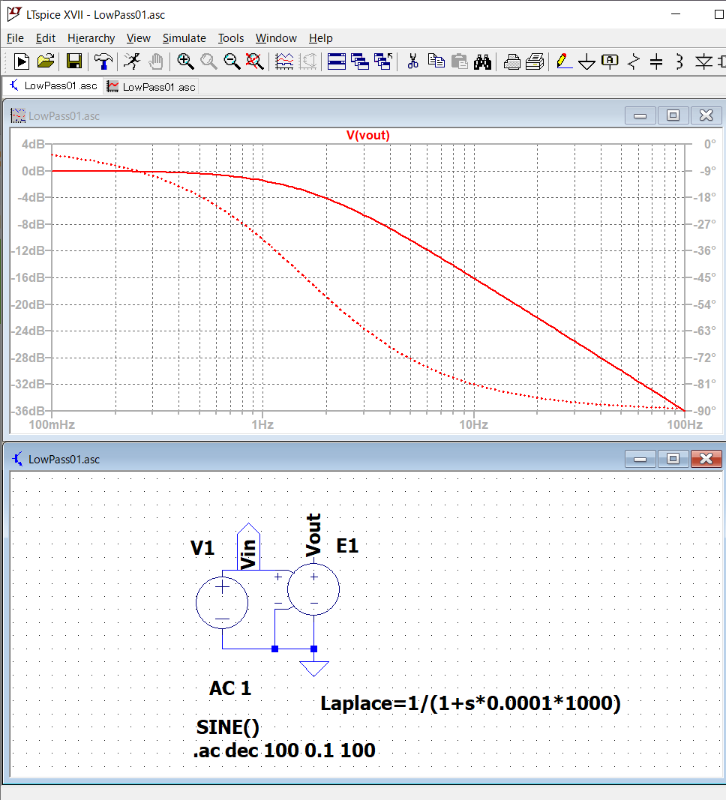Open the Tools menu
This screenshot has height=800, width=726.
tap(231, 38)
